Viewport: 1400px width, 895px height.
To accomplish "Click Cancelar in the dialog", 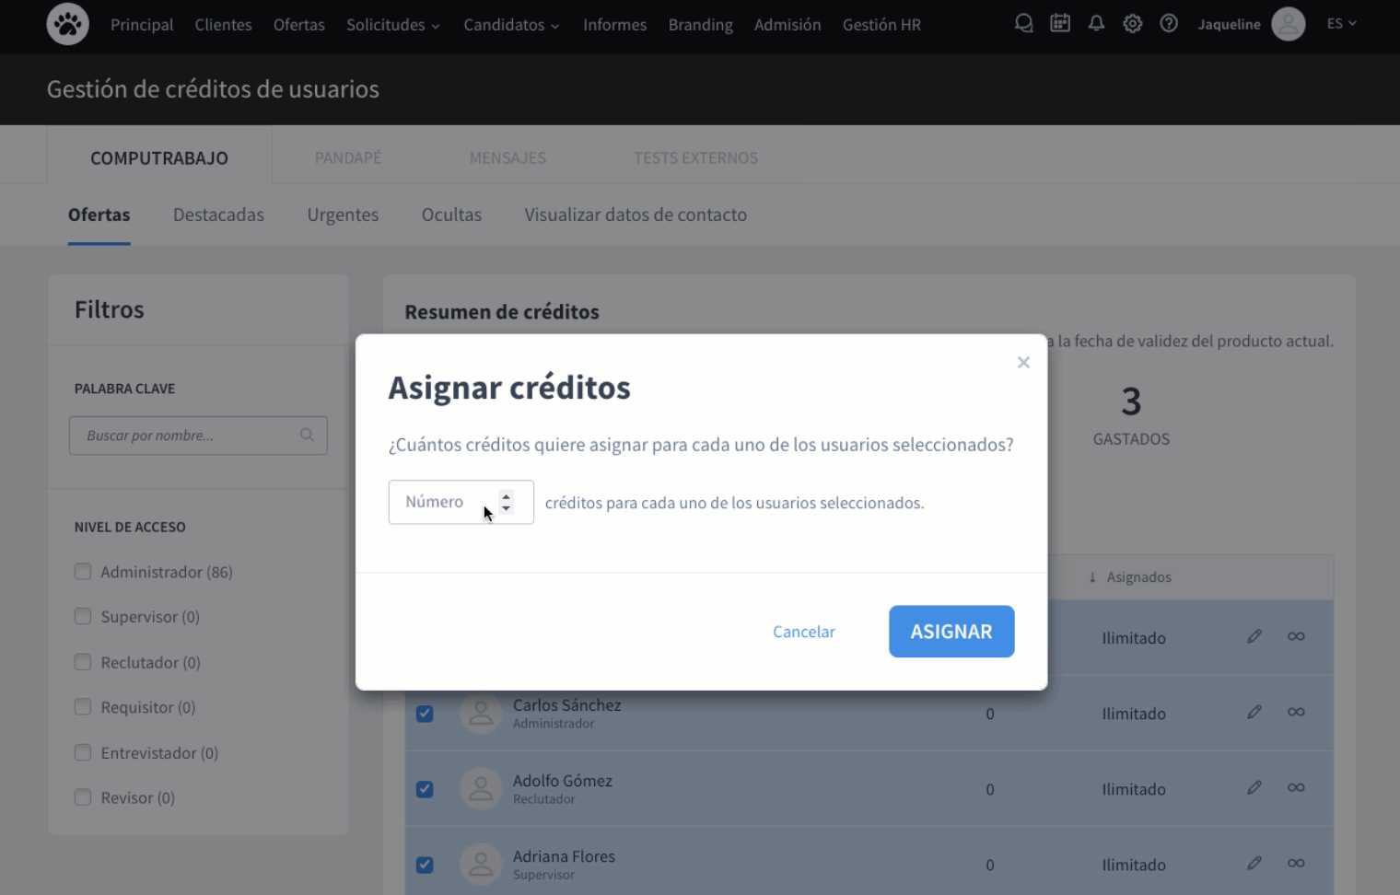I will tap(803, 632).
